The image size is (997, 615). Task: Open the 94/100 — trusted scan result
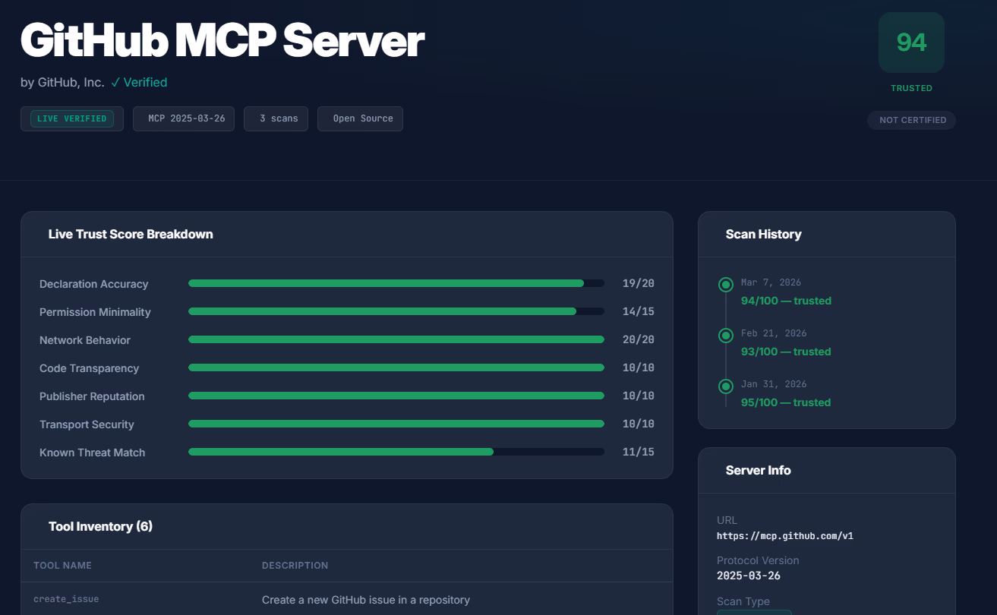point(786,301)
